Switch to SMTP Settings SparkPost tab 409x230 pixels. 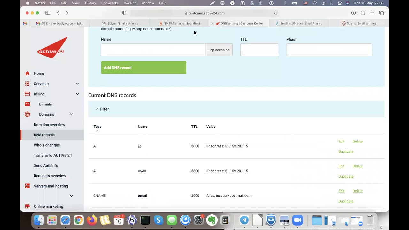(180, 23)
